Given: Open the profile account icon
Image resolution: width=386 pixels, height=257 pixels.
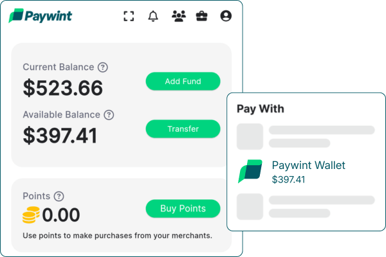Looking at the screenshot, I should tap(226, 17).
